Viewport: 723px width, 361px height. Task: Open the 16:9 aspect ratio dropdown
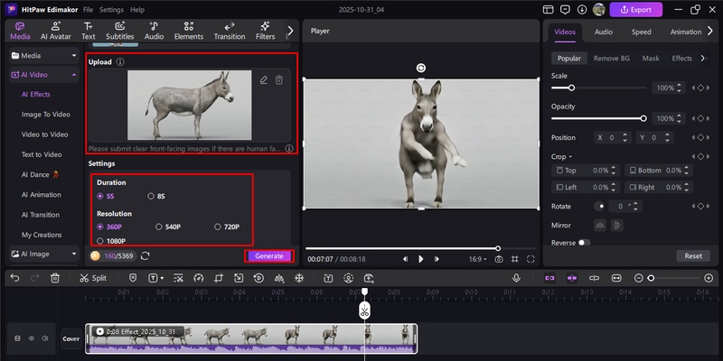476,259
